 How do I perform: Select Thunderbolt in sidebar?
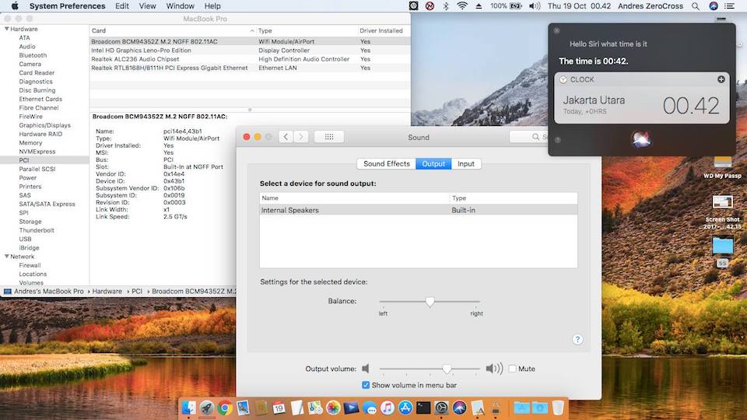[x=37, y=230]
